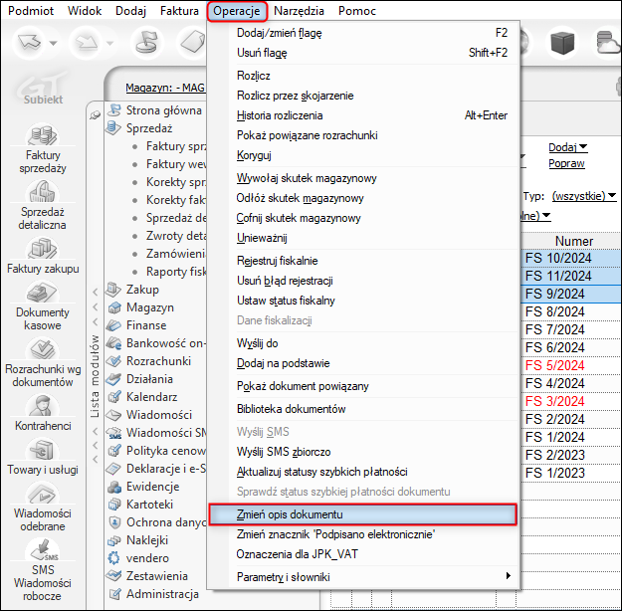The image size is (622, 611).
Task: Open Działania module in tree
Action: pos(149,379)
